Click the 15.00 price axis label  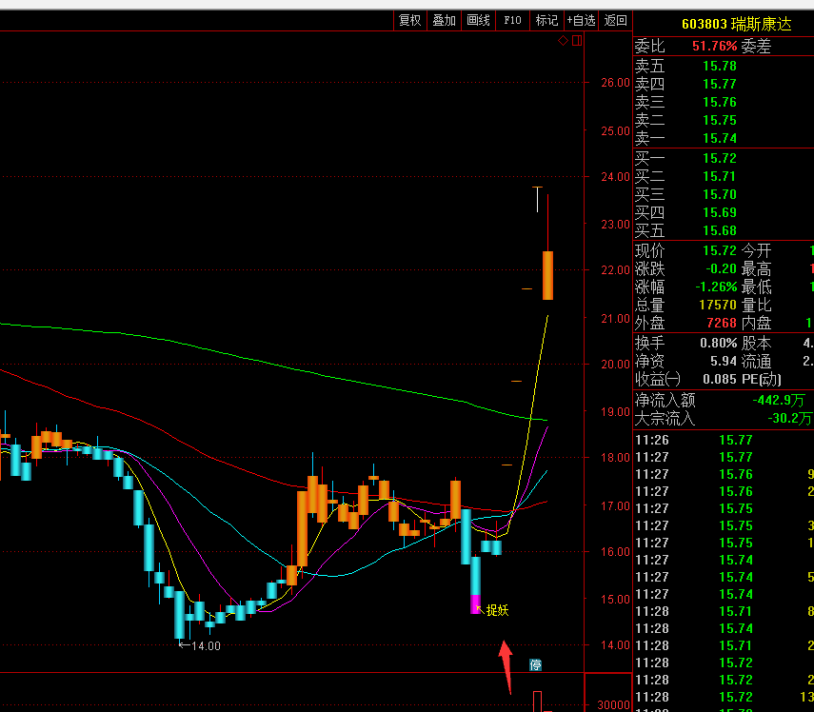(x=615, y=599)
